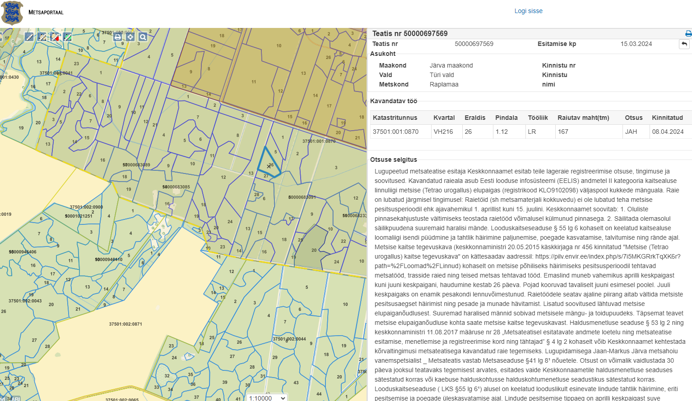Open the 1:10000 map scale dropdown
This screenshot has height=401, width=692.
click(x=267, y=398)
